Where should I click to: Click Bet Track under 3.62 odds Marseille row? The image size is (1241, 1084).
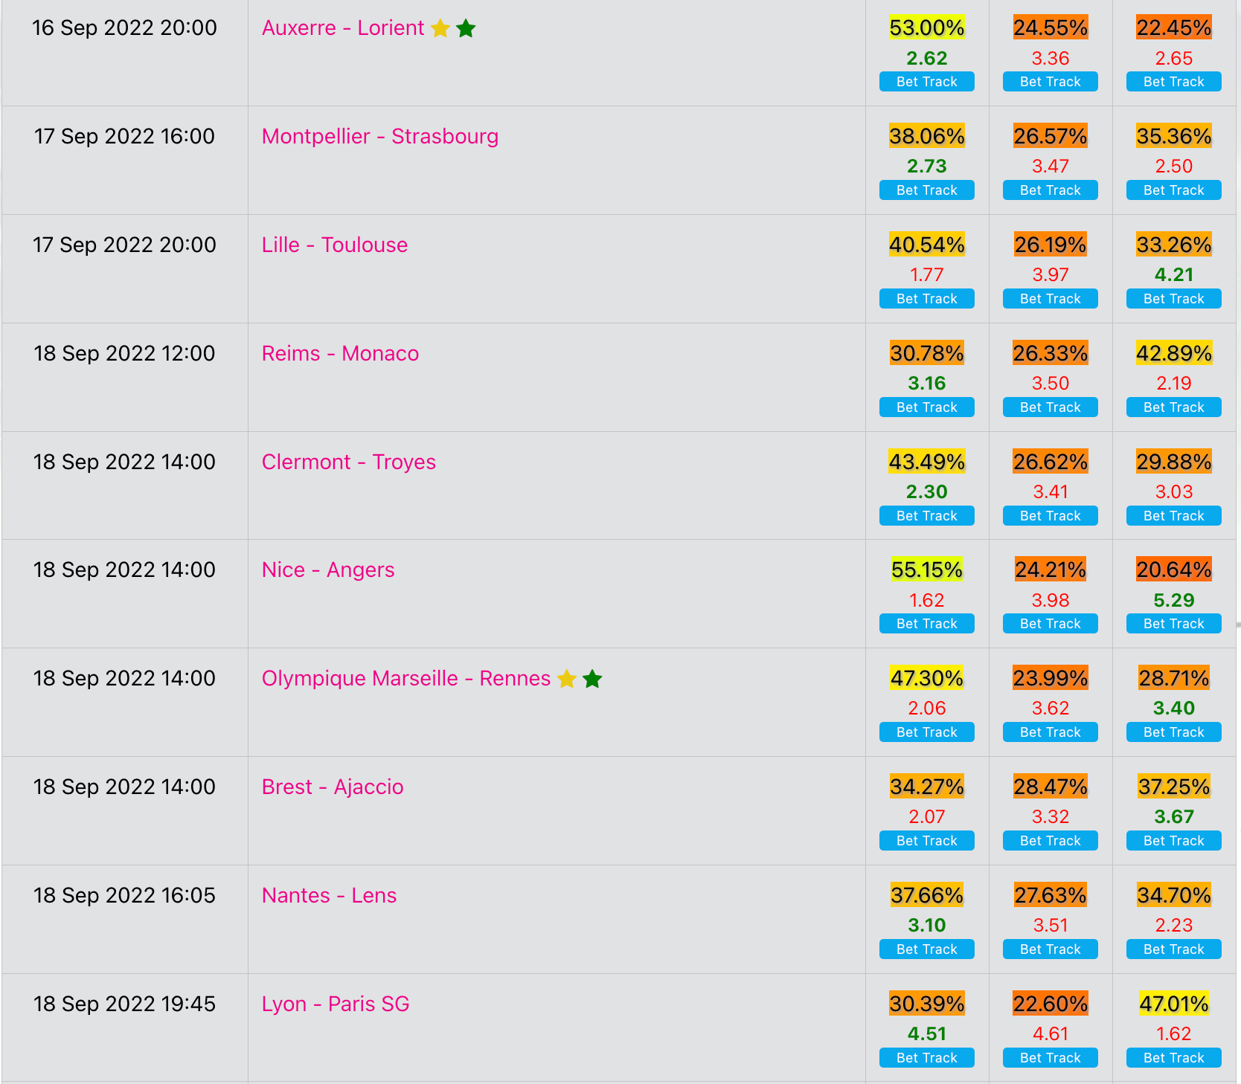pyautogui.click(x=1051, y=732)
